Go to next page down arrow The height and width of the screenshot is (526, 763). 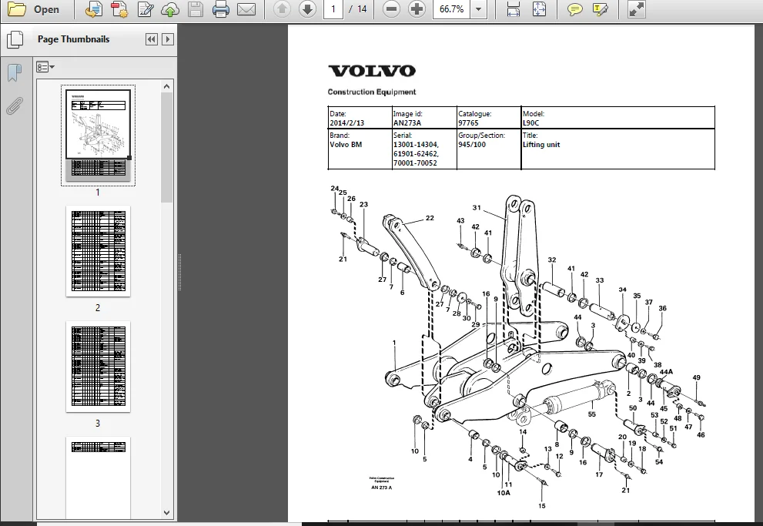pos(307,9)
